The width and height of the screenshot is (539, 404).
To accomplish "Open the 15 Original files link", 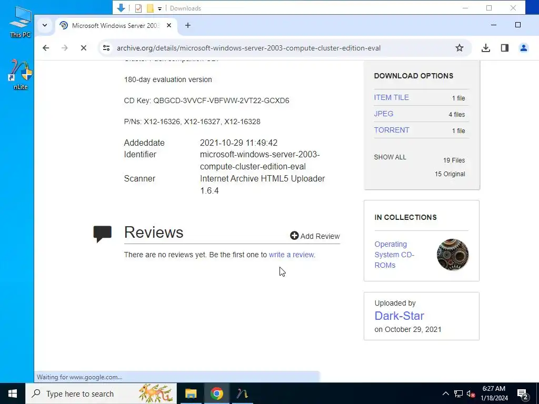I will pos(450,174).
